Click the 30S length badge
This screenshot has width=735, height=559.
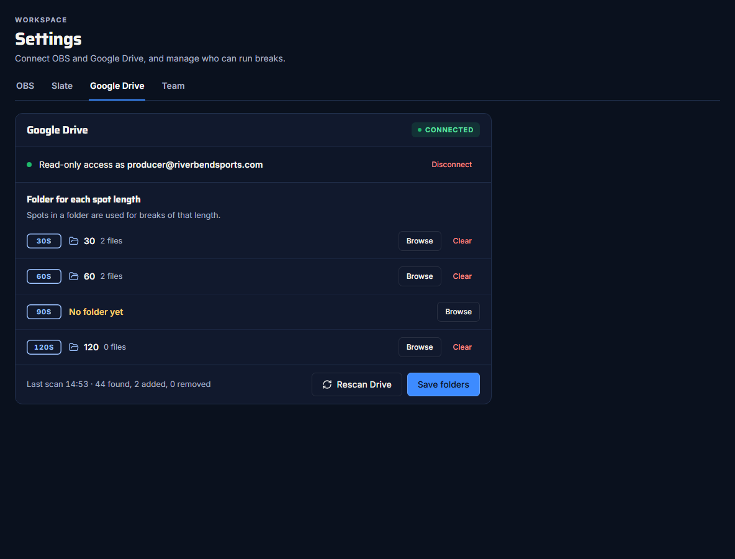(44, 241)
